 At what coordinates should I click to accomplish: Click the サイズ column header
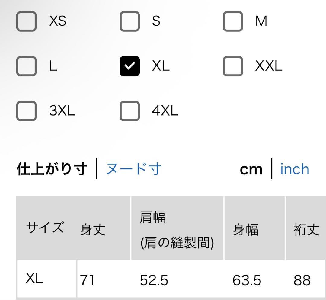click(x=45, y=227)
